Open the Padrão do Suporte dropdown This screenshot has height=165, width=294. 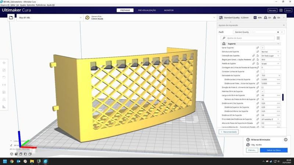tap(270, 63)
